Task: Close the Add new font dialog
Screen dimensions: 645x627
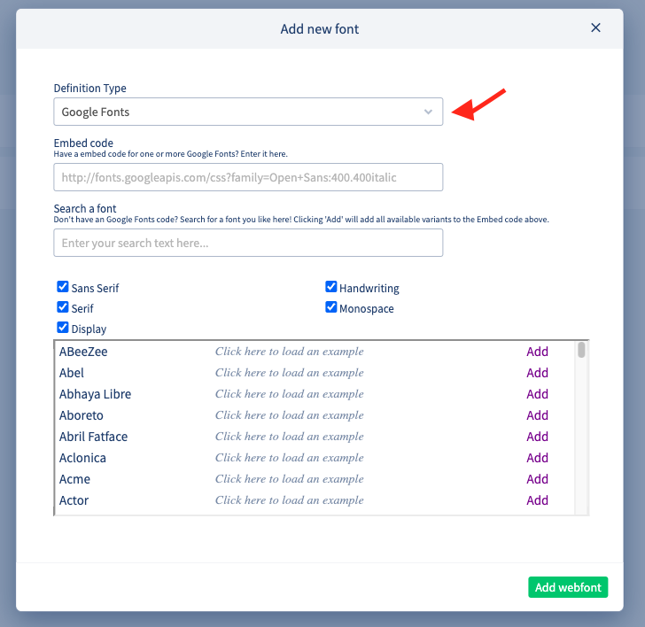Action: (x=596, y=28)
